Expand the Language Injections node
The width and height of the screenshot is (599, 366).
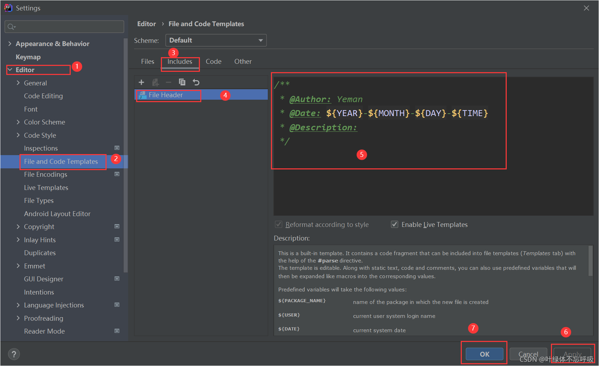pyautogui.click(x=18, y=305)
